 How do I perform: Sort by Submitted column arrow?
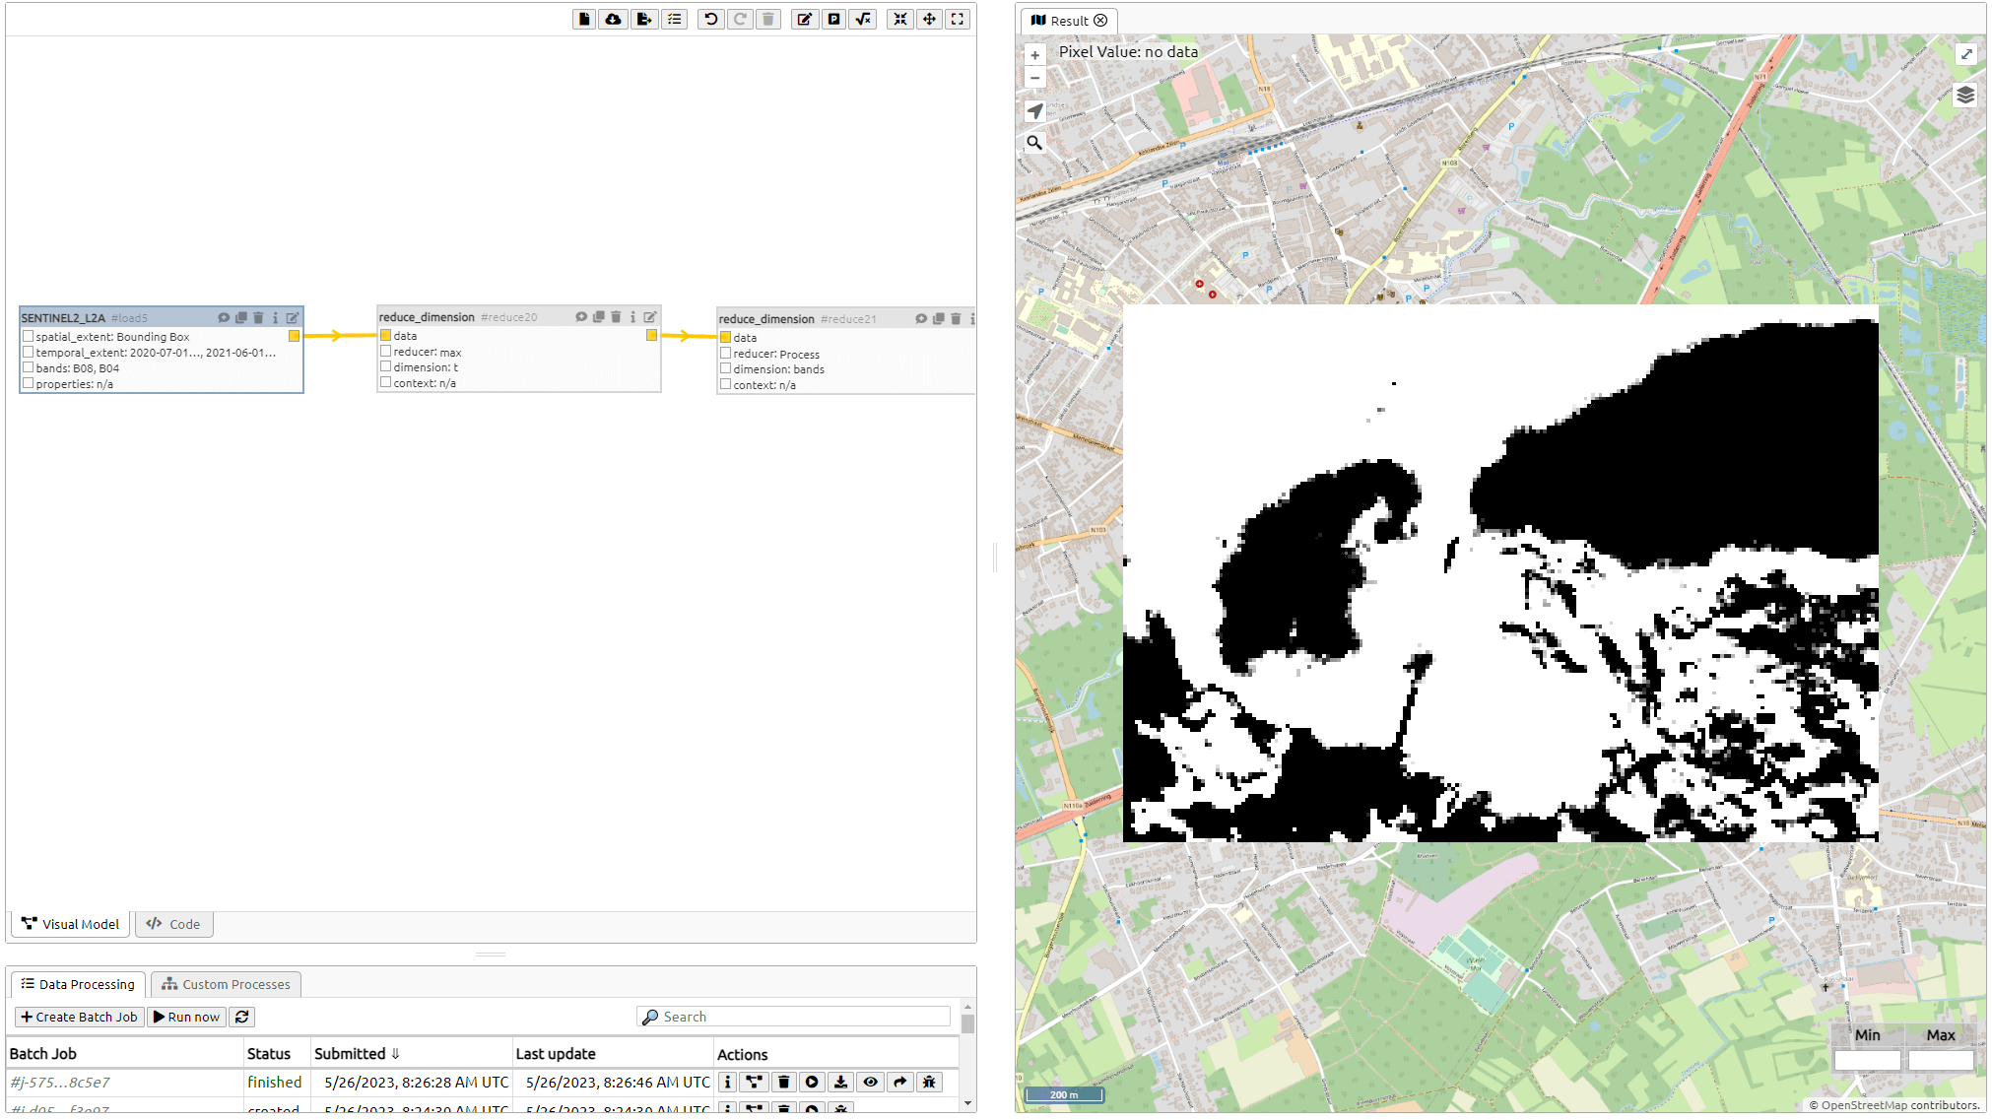[x=395, y=1054]
